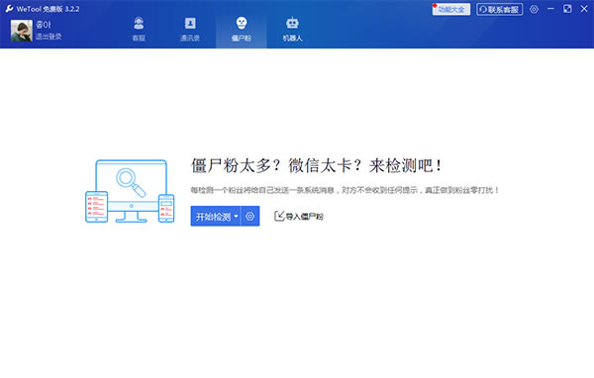Open the 功能大全 features button

click(x=451, y=9)
